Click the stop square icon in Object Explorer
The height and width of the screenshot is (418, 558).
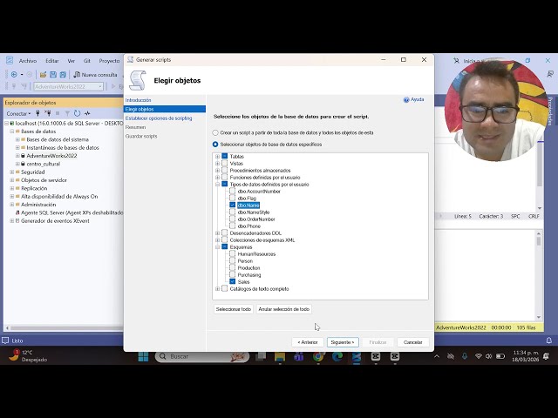58,113
